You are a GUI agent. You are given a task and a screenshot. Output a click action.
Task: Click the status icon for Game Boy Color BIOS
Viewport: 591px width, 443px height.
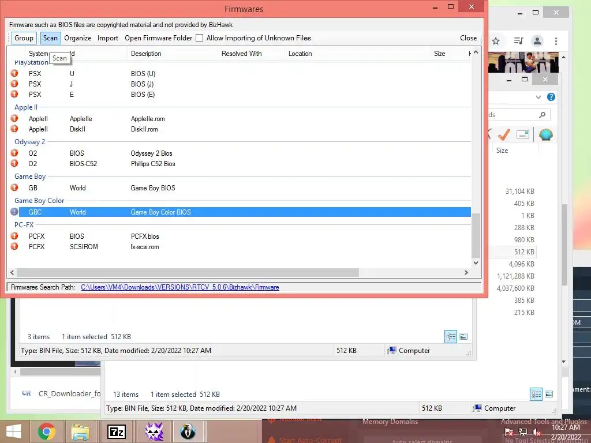pyautogui.click(x=14, y=212)
